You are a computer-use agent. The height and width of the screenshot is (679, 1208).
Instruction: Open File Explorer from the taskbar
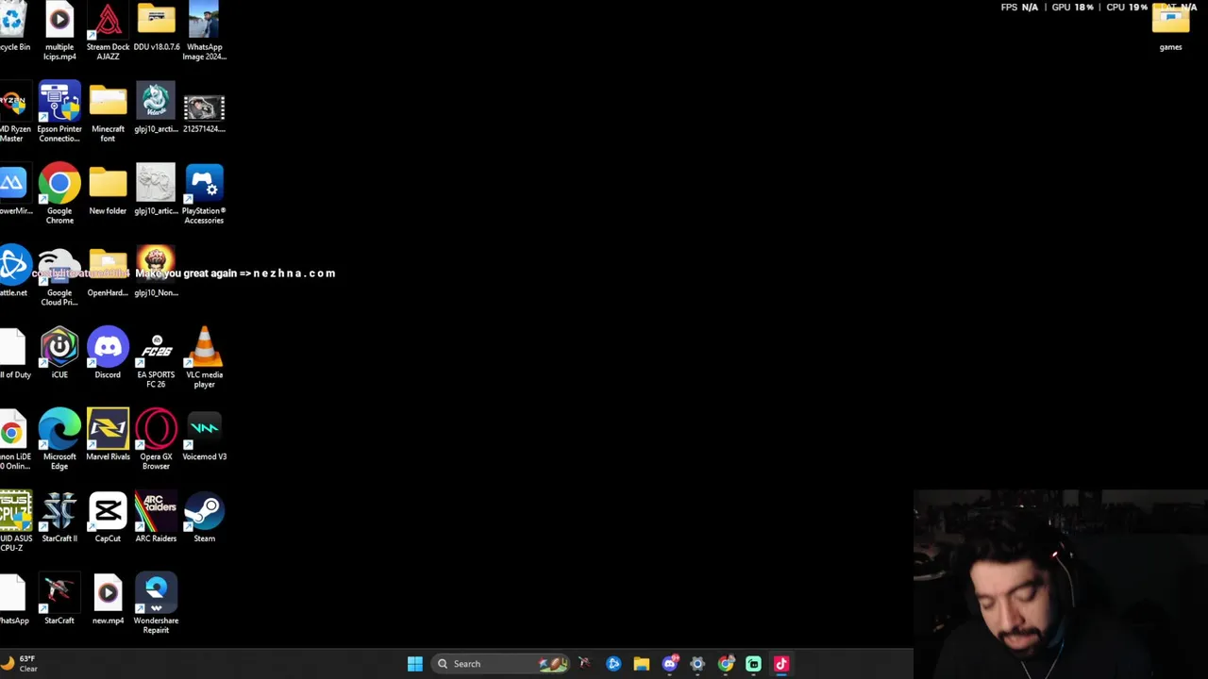642,664
